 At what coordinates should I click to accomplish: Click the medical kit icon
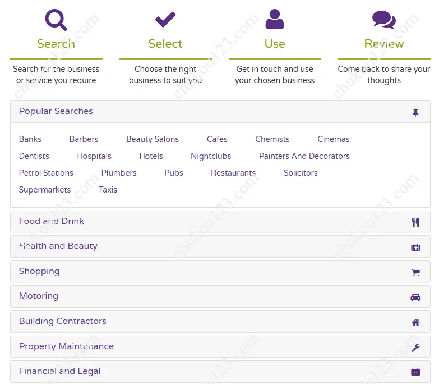[415, 247]
